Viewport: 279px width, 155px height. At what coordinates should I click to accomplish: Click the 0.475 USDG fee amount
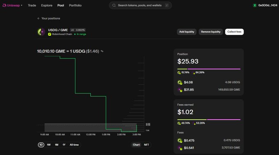pos(232,140)
